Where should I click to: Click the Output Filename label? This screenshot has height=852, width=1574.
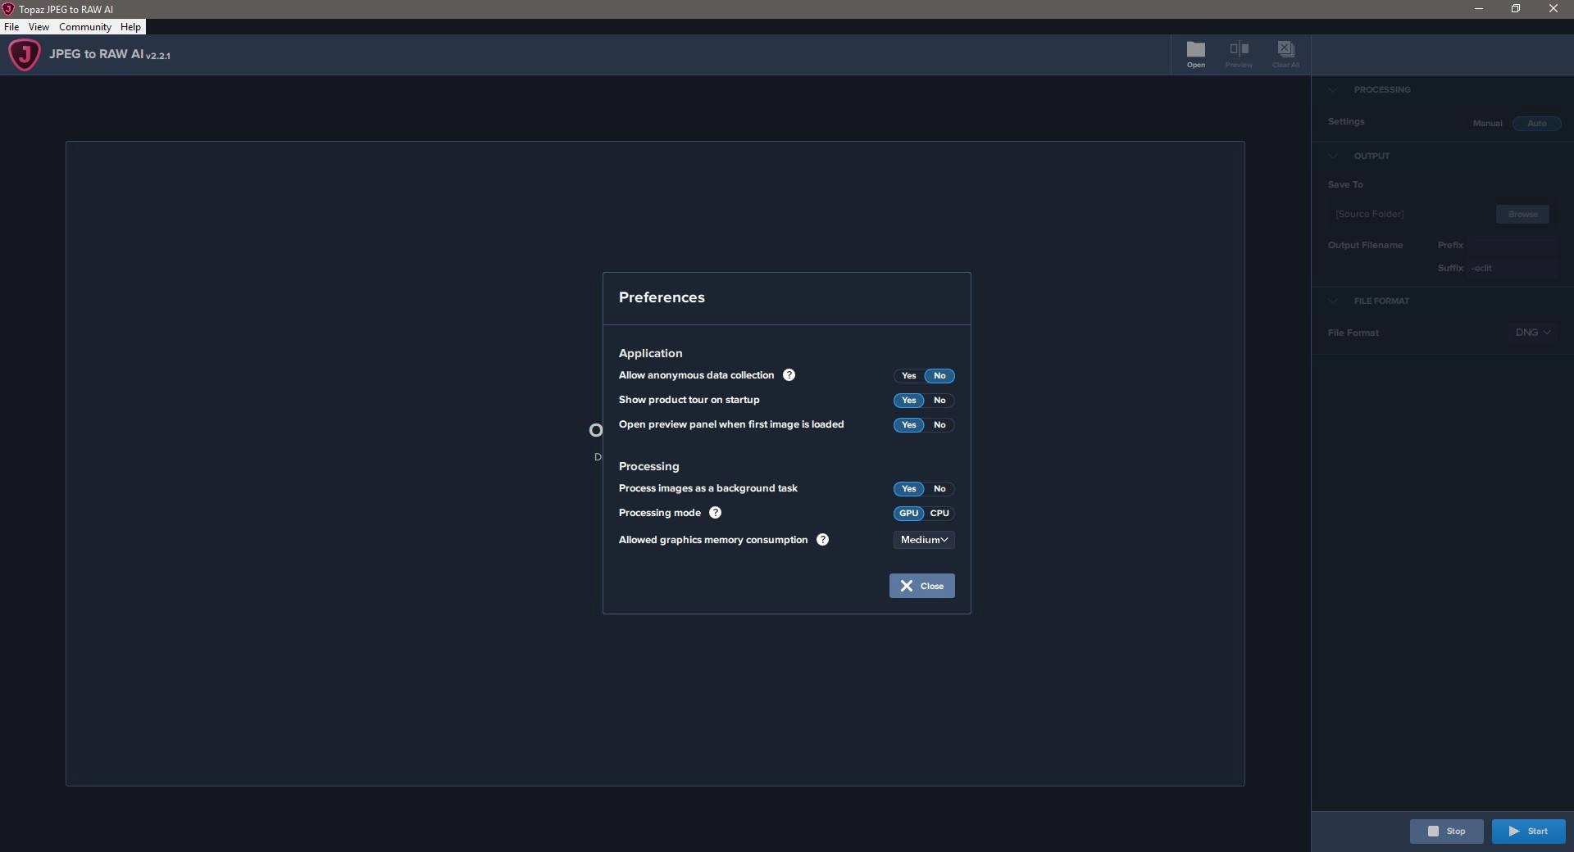coord(1365,245)
